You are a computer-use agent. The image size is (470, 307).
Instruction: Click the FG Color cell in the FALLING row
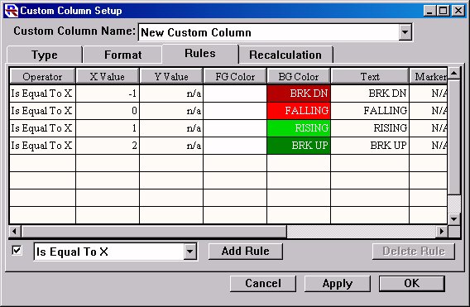click(235, 111)
